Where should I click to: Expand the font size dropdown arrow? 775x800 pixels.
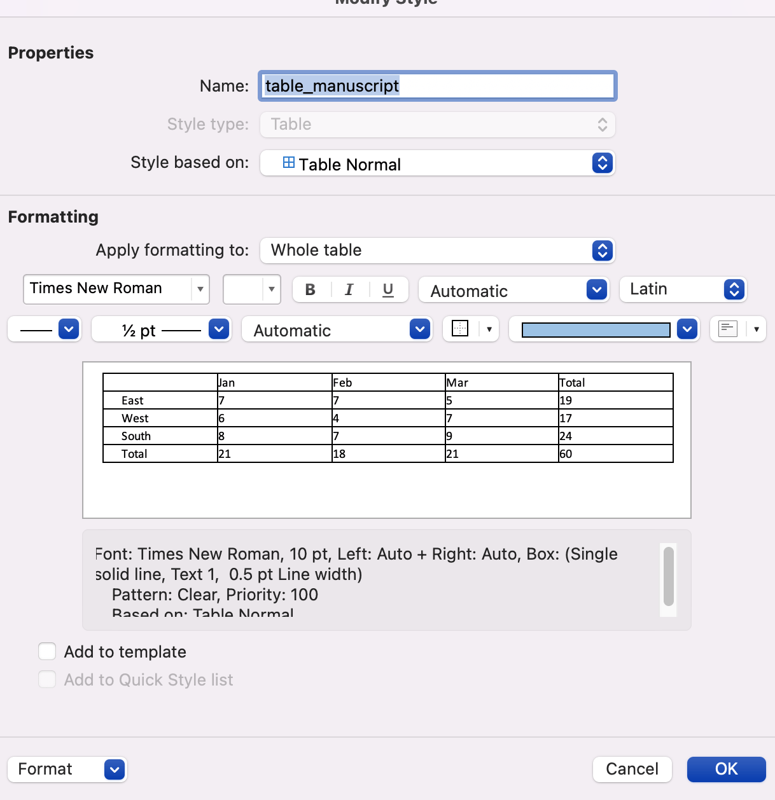272,289
